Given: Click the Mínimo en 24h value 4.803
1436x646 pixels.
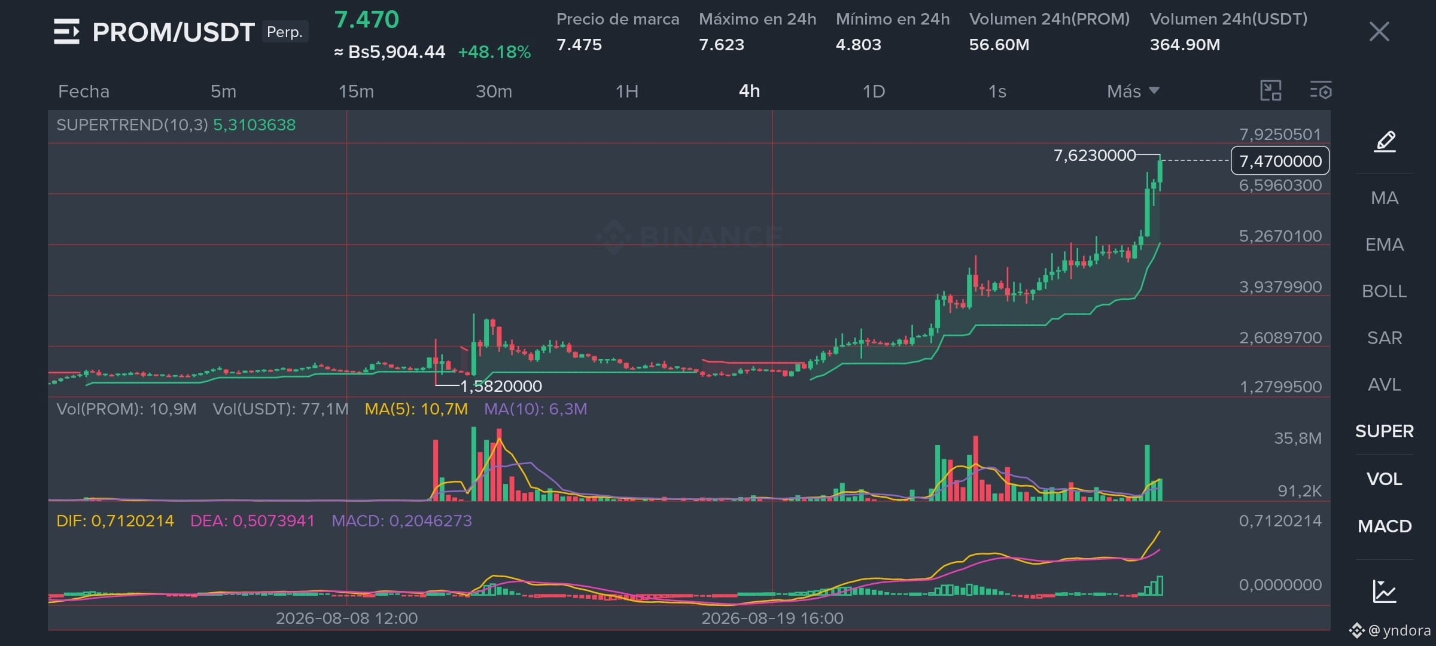Looking at the screenshot, I should pos(859,45).
